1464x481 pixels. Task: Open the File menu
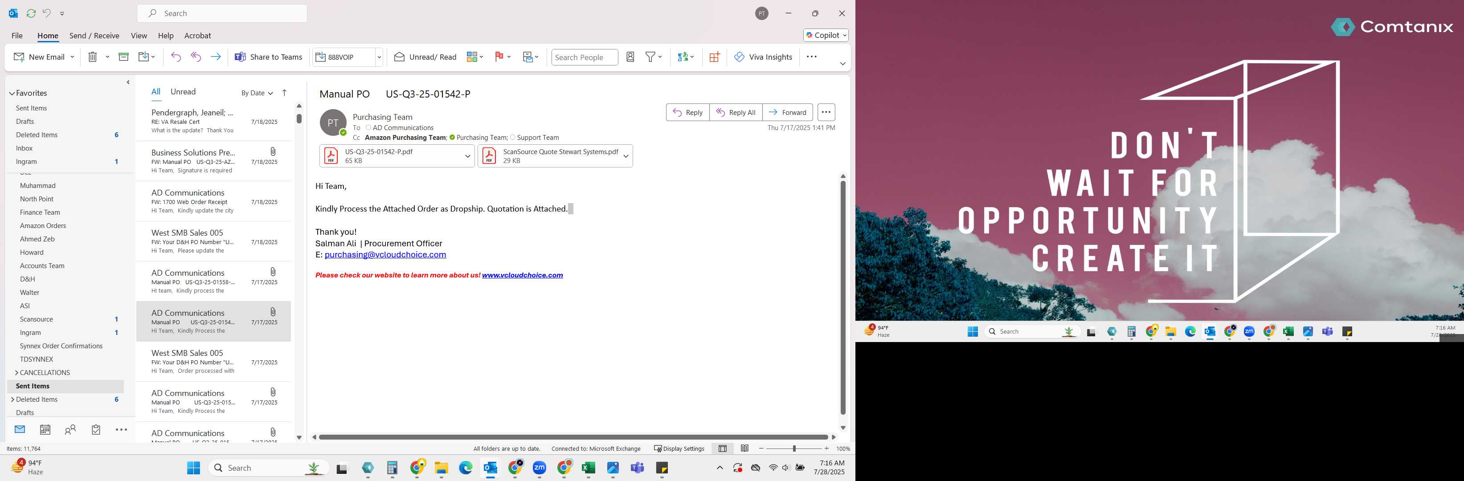point(17,35)
